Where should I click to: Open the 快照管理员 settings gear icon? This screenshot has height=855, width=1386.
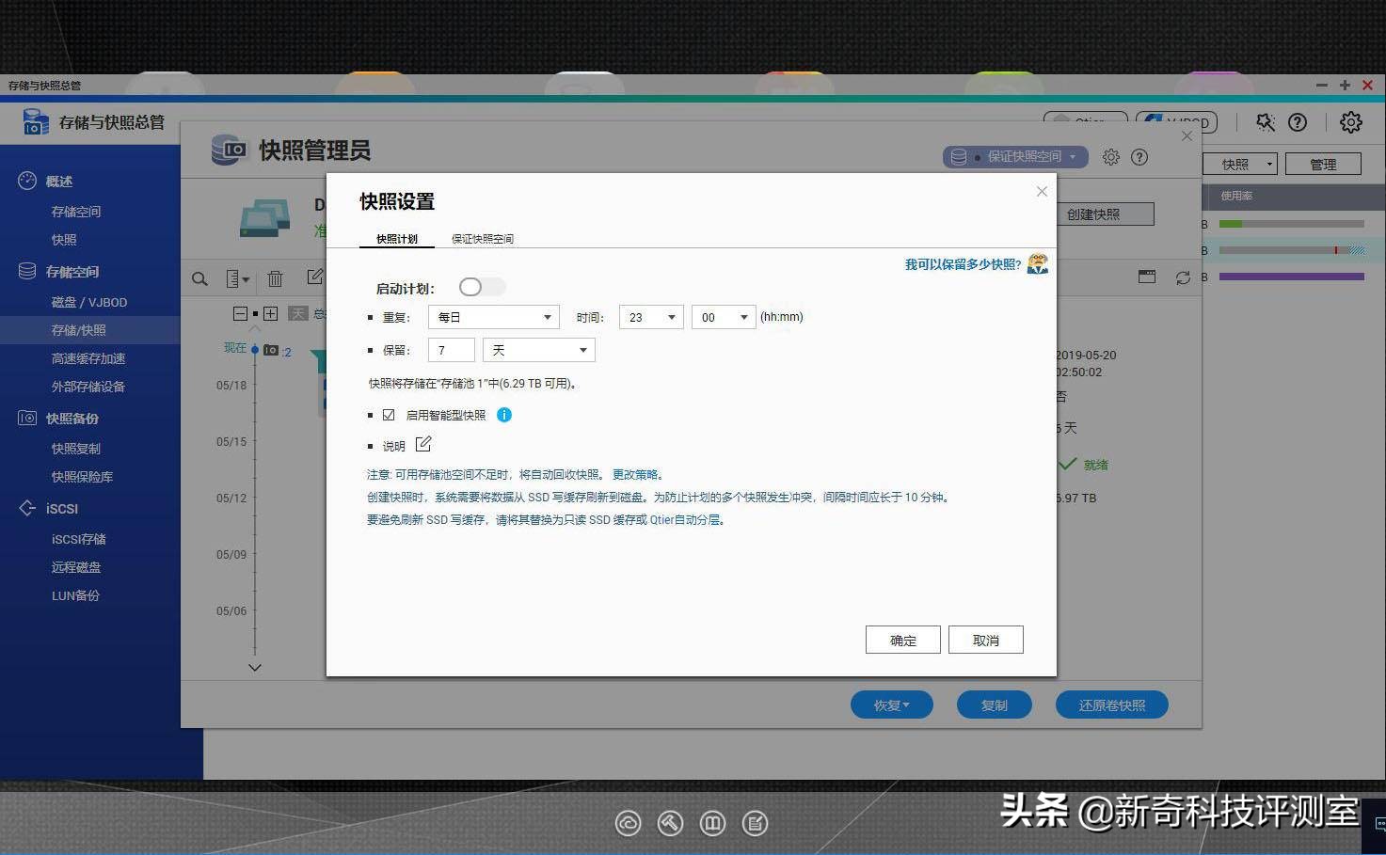(1110, 157)
